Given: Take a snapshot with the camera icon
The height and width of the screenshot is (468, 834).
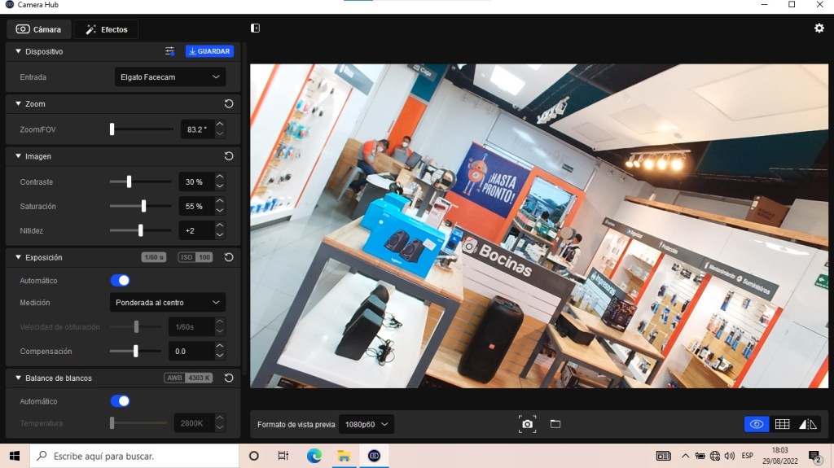Looking at the screenshot, I should tap(528, 424).
